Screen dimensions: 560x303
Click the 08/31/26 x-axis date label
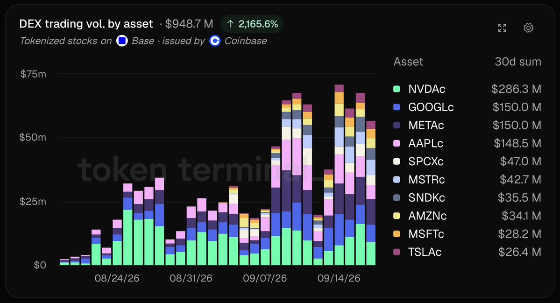(x=191, y=278)
